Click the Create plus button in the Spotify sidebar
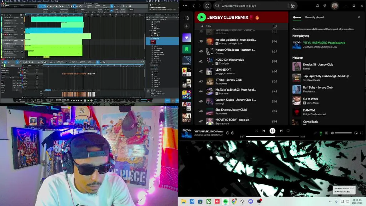The image size is (366, 206). tap(187, 26)
